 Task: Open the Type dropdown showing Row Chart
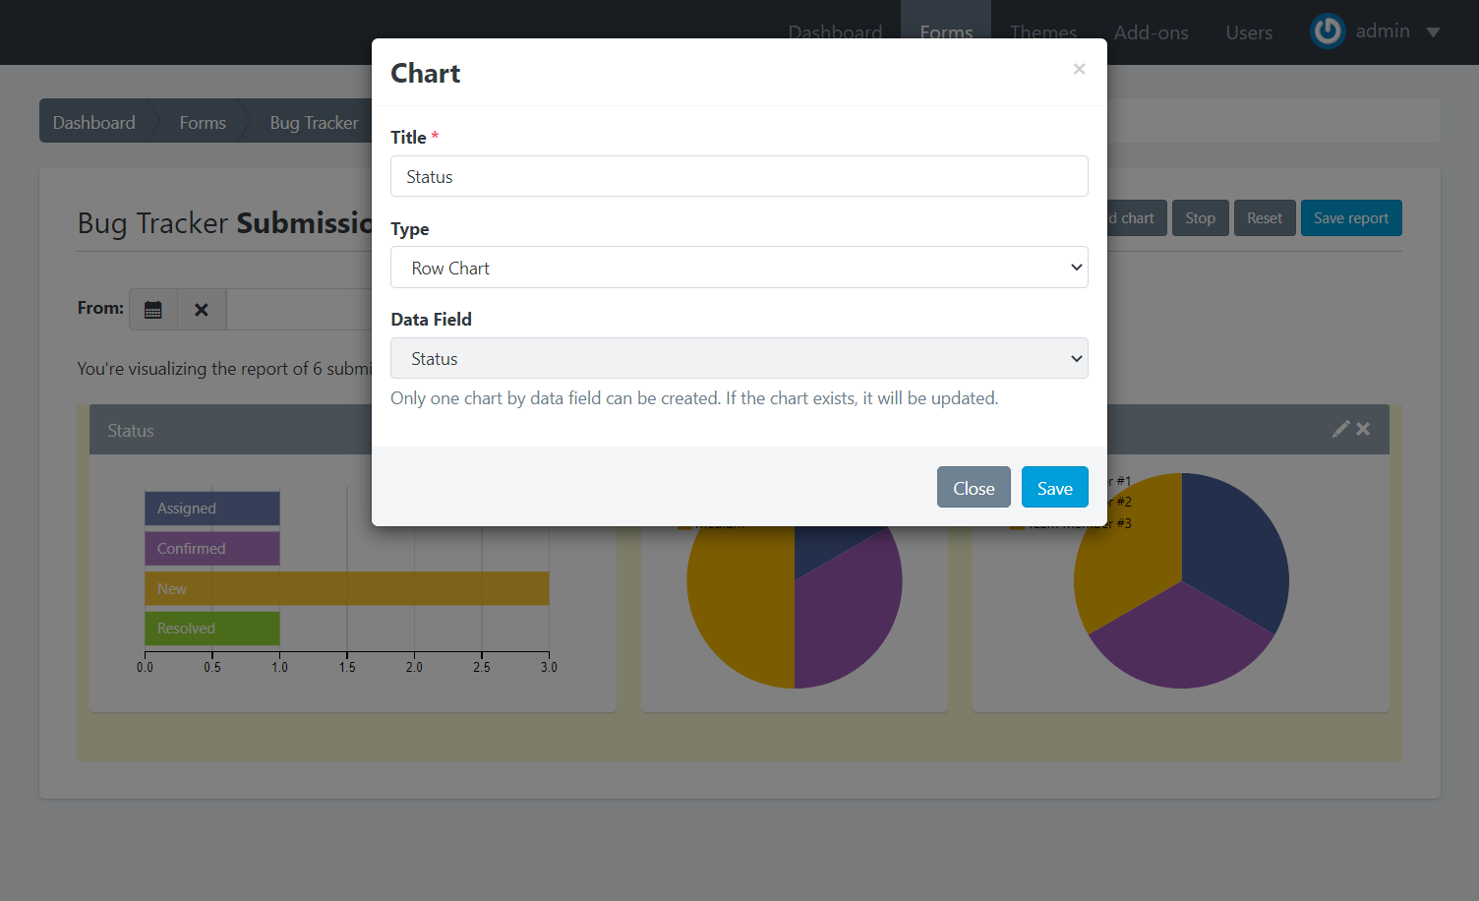(x=739, y=268)
